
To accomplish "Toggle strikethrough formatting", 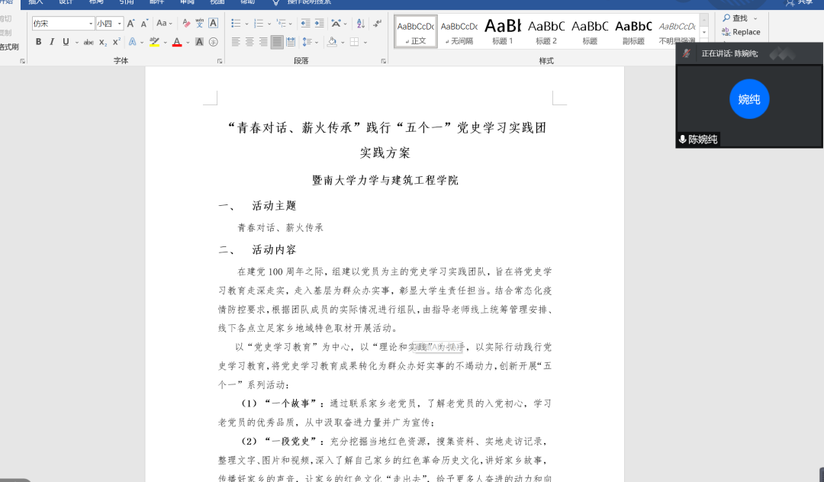I will 89,42.
